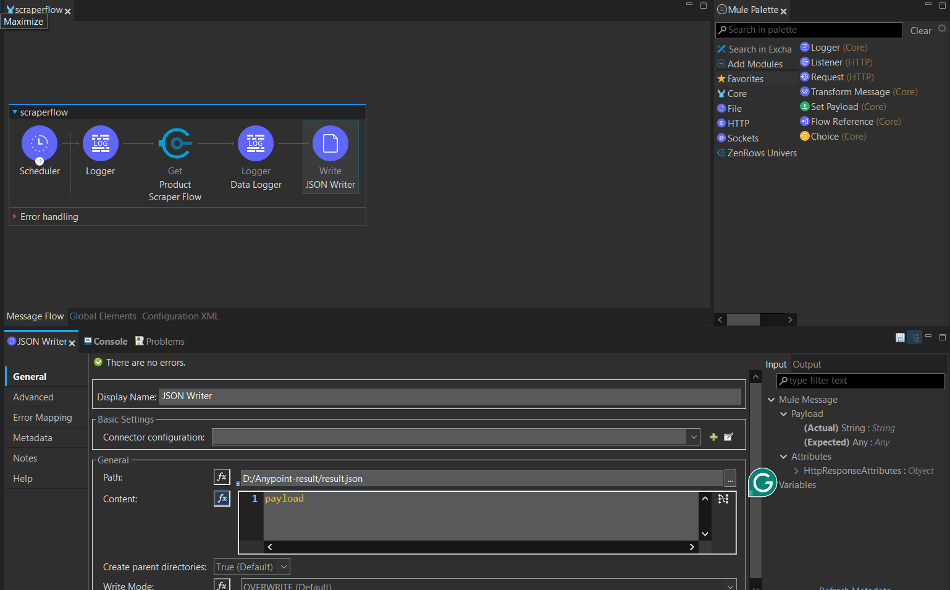Add Logger (Core) from the palette
The image size is (950, 590).
click(x=833, y=48)
